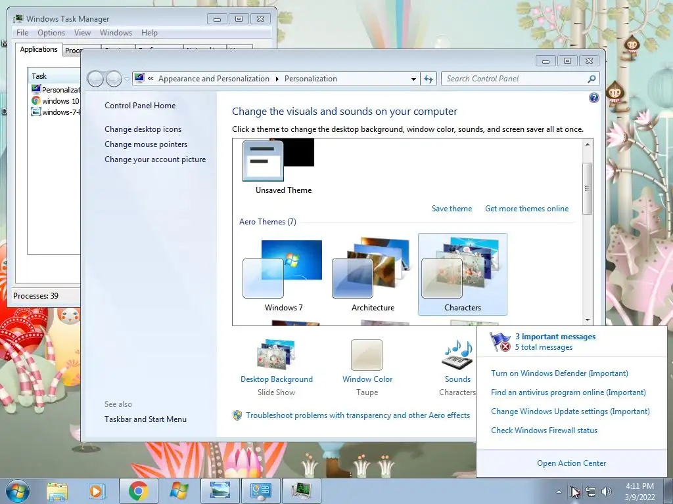Click Appearance and Personalization breadcrumb
The height and width of the screenshot is (504, 673).
[214, 79]
